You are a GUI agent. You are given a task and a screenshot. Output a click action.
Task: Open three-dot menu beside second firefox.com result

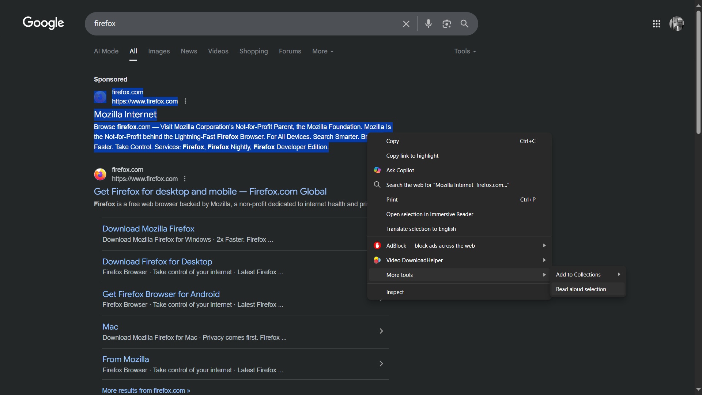pos(185,179)
